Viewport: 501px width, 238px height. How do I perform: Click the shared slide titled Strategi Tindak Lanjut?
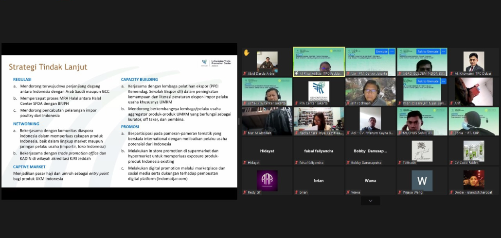119,121
